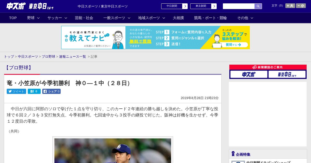Click the arrow beside 東京新聞
This screenshot has width=311, height=163.
click(x=214, y=6)
